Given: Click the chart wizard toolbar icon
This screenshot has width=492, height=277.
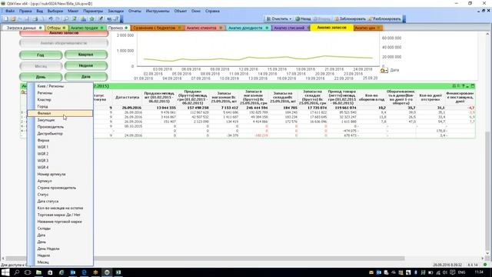Looking at the screenshot, I should tap(84, 18).
